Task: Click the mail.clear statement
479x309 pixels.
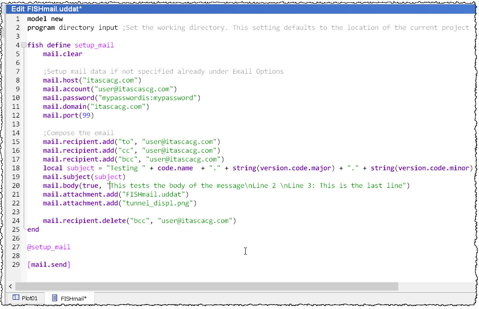Action: point(63,54)
